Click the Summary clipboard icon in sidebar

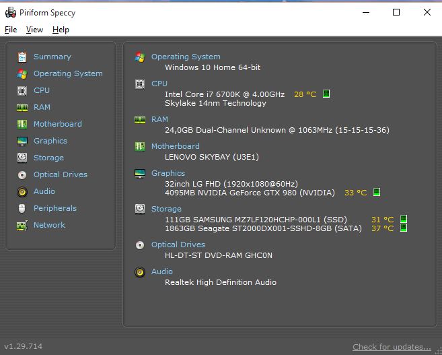22,57
